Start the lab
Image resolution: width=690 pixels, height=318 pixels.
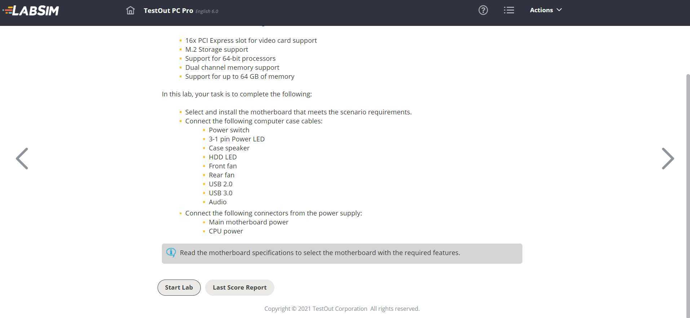click(x=179, y=287)
